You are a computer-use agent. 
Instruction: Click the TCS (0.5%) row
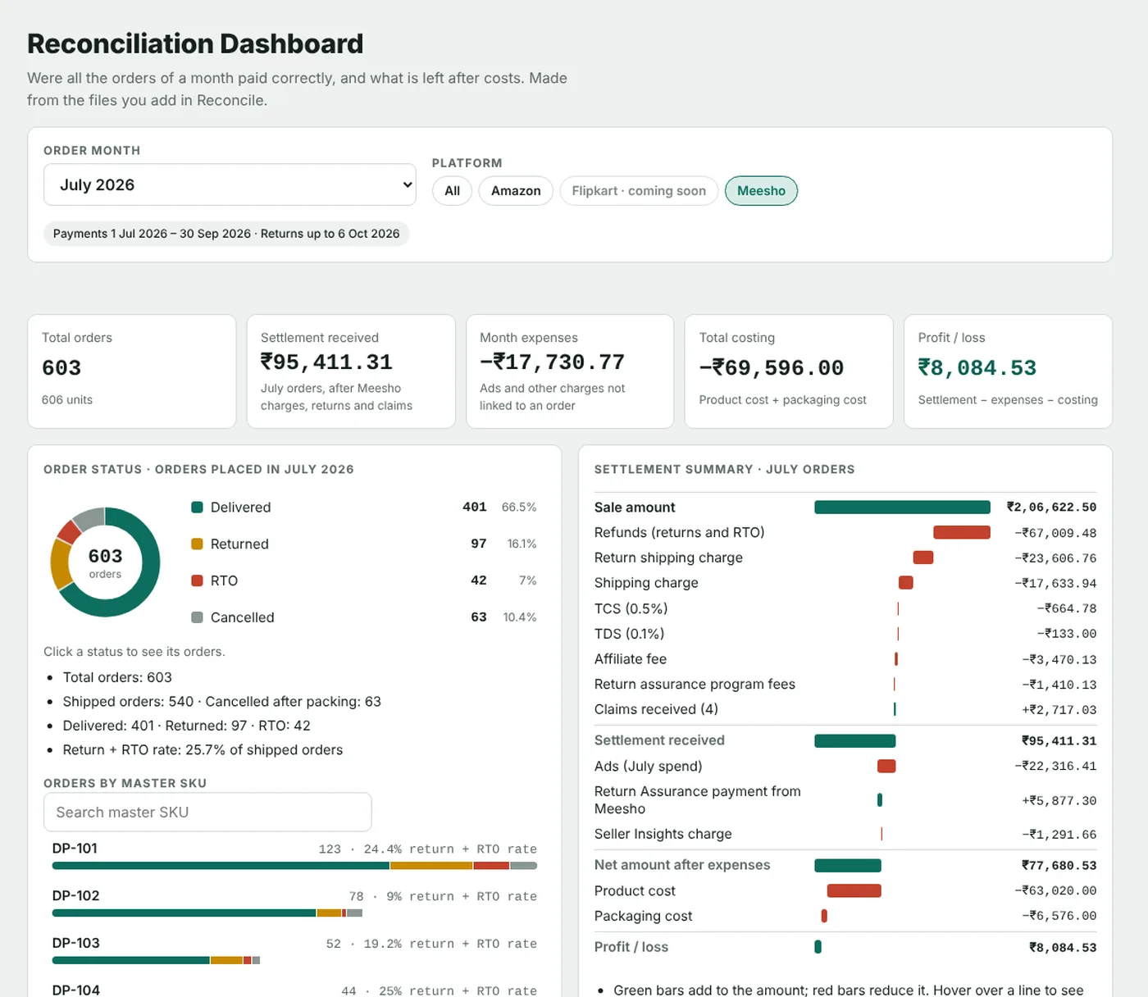(x=845, y=608)
